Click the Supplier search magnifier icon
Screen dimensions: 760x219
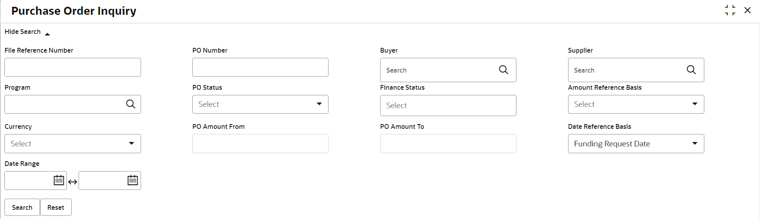click(691, 70)
